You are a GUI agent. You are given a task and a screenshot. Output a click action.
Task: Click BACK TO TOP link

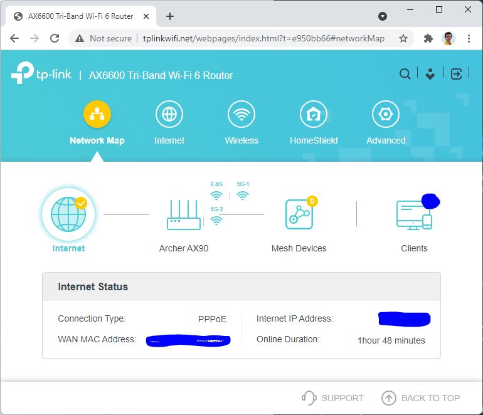click(x=420, y=398)
